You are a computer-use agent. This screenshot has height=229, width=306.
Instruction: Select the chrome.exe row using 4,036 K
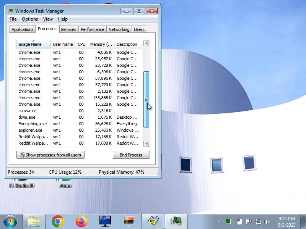coord(80,52)
